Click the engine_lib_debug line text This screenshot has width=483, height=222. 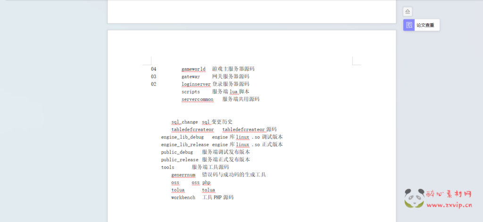point(182,137)
